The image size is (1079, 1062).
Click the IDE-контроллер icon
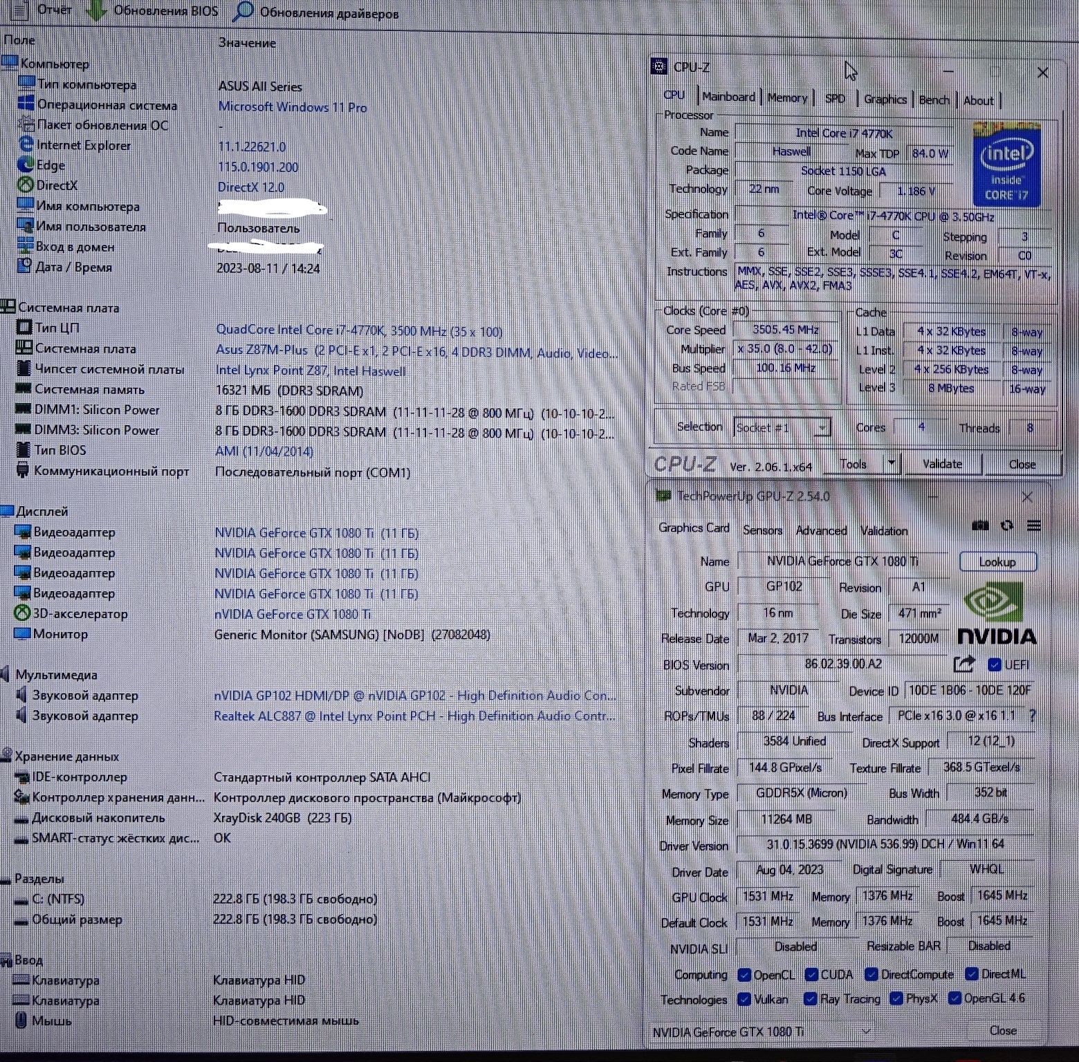pos(21,776)
